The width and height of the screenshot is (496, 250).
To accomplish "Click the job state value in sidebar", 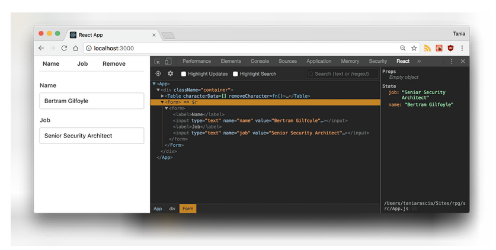I will point(424,95).
